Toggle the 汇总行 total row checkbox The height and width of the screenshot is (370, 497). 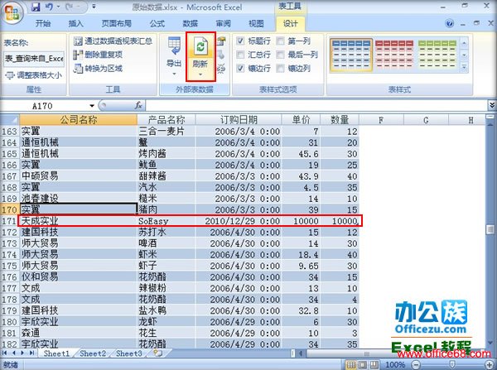tap(240, 55)
